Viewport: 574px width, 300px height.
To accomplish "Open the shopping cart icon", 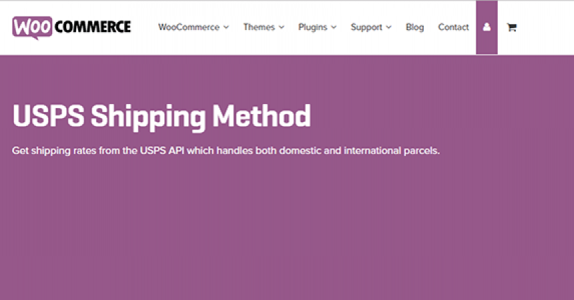I will [x=512, y=27].
